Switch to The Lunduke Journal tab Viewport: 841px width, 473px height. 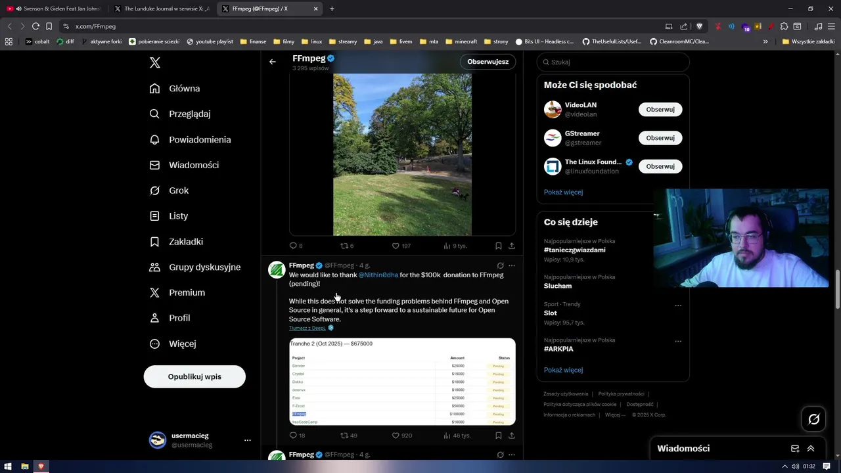pos(162,9)
